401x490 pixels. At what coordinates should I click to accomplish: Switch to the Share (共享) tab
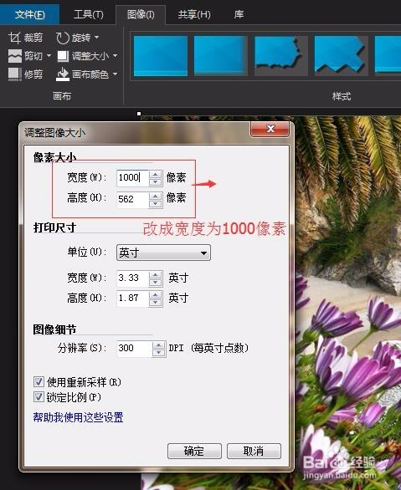[x=194, y=14]
